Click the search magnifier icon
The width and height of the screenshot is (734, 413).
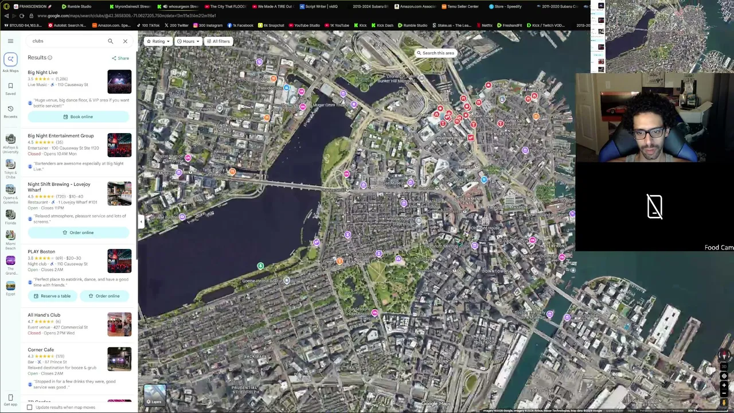111,41
